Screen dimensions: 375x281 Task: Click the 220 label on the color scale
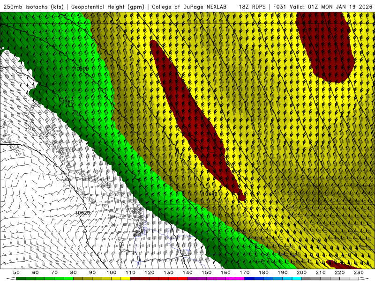(x=339, y=273)
